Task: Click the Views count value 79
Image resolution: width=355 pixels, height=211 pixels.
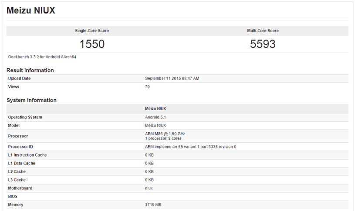Action: point(147,87)
